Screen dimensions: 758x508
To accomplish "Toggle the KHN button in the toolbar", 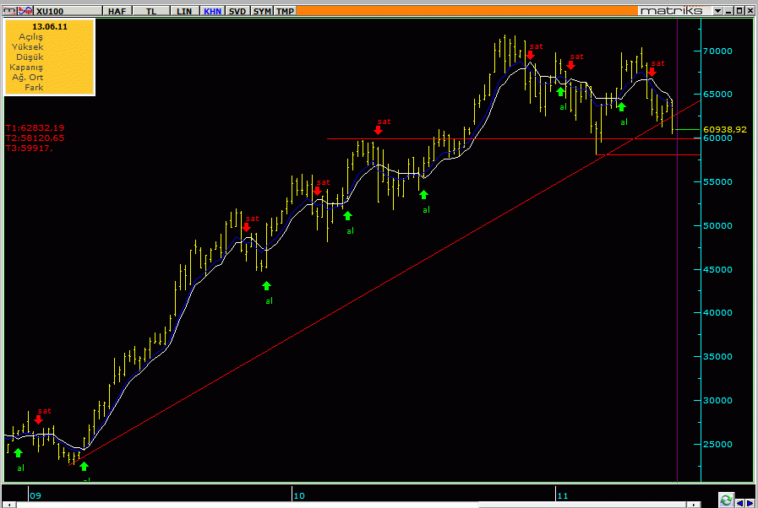I will pyautogui.click(x=212, y=11).
